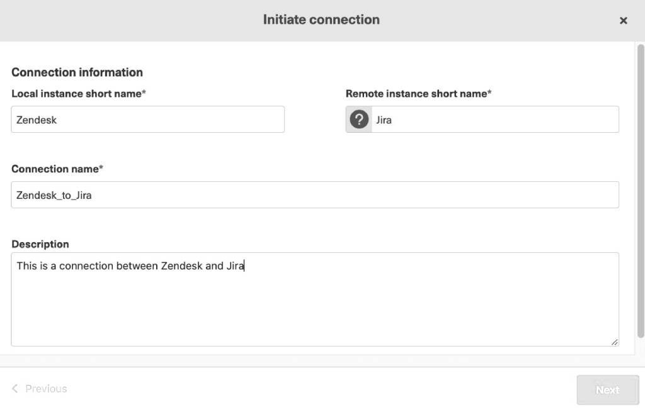
Task: Click the dialog's vertical scrollbar
Action: tap(641, 191)
